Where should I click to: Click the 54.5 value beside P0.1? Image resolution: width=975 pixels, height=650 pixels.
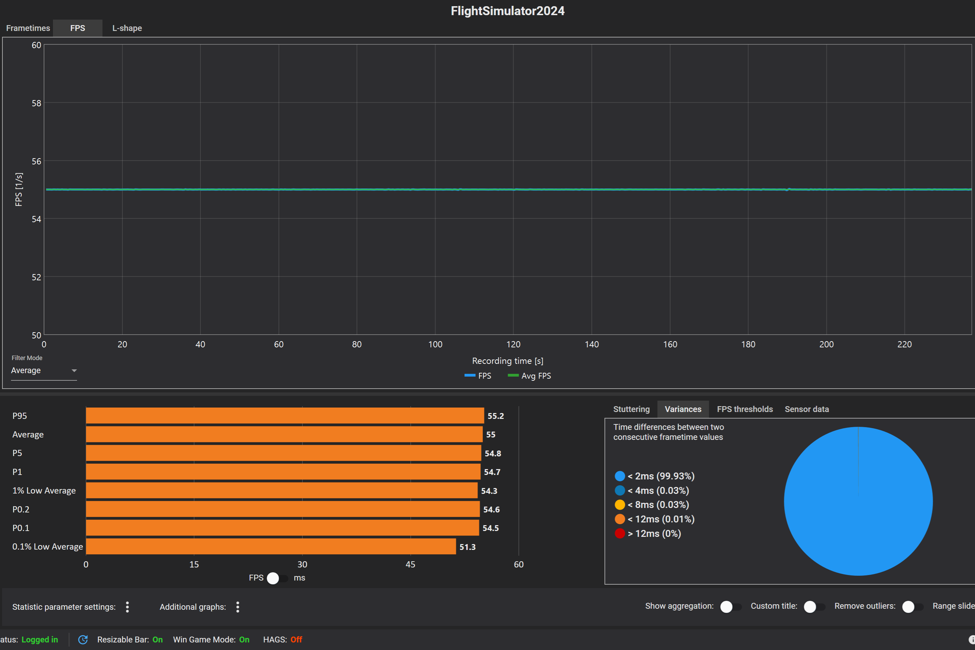491,528
